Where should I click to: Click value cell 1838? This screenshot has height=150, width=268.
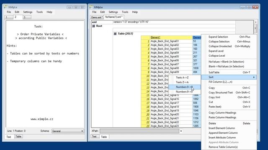[x=197, y=68]
